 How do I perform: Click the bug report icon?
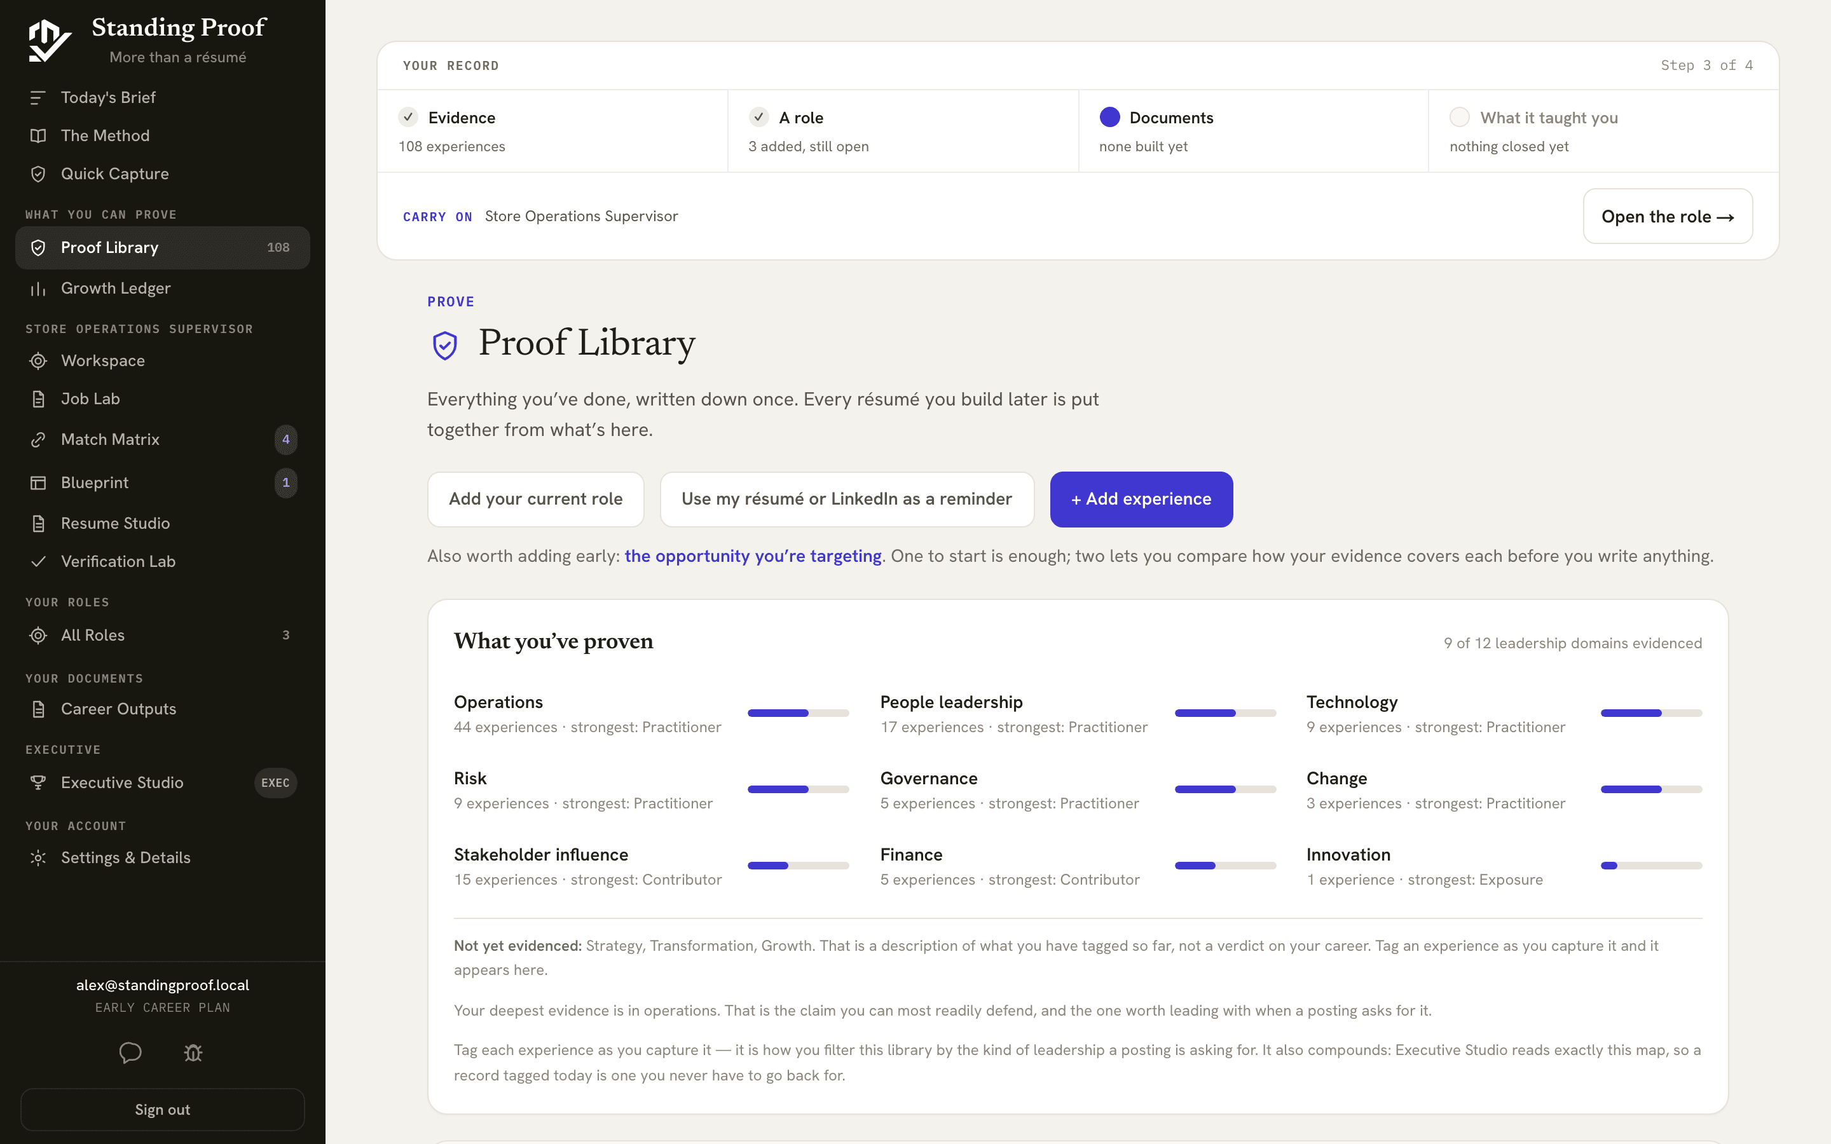pyautogui.click(x=194, y=1052)
